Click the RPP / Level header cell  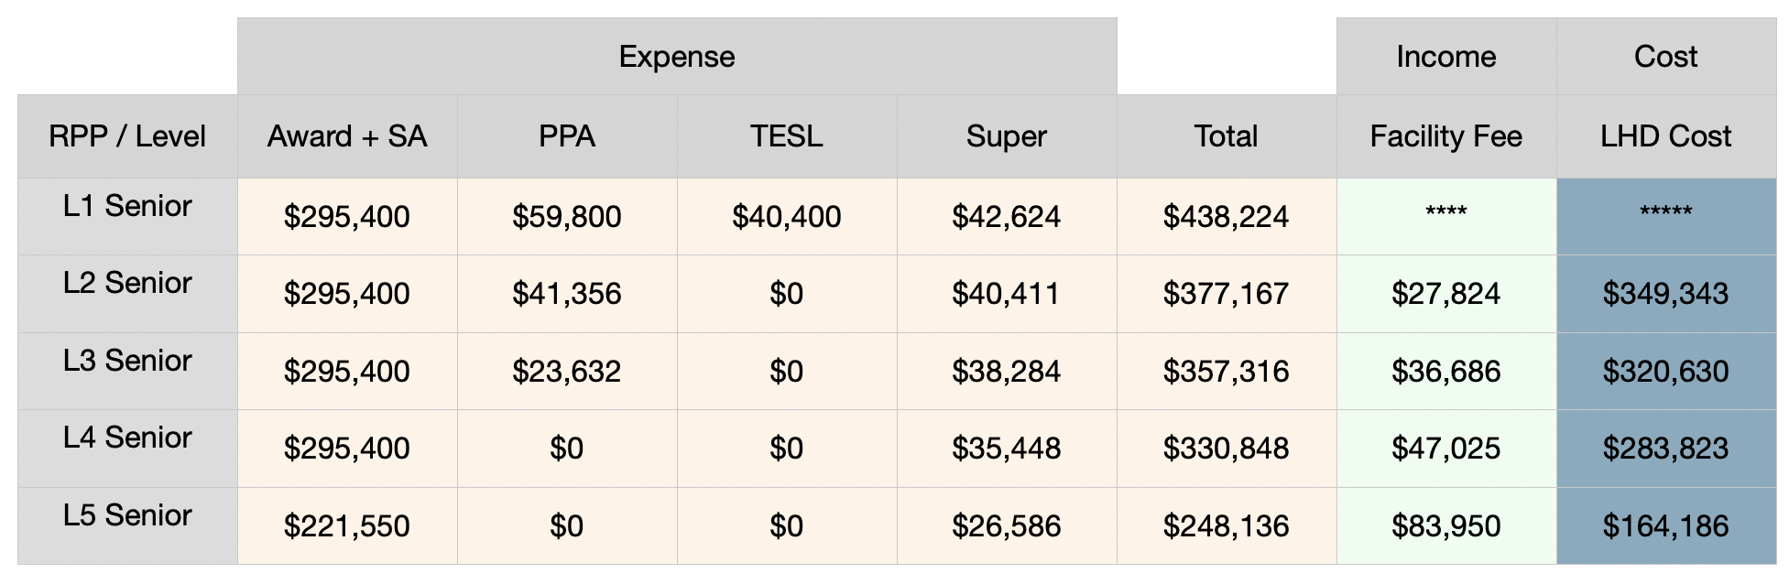pyautogui.click(x=127, y=136)
